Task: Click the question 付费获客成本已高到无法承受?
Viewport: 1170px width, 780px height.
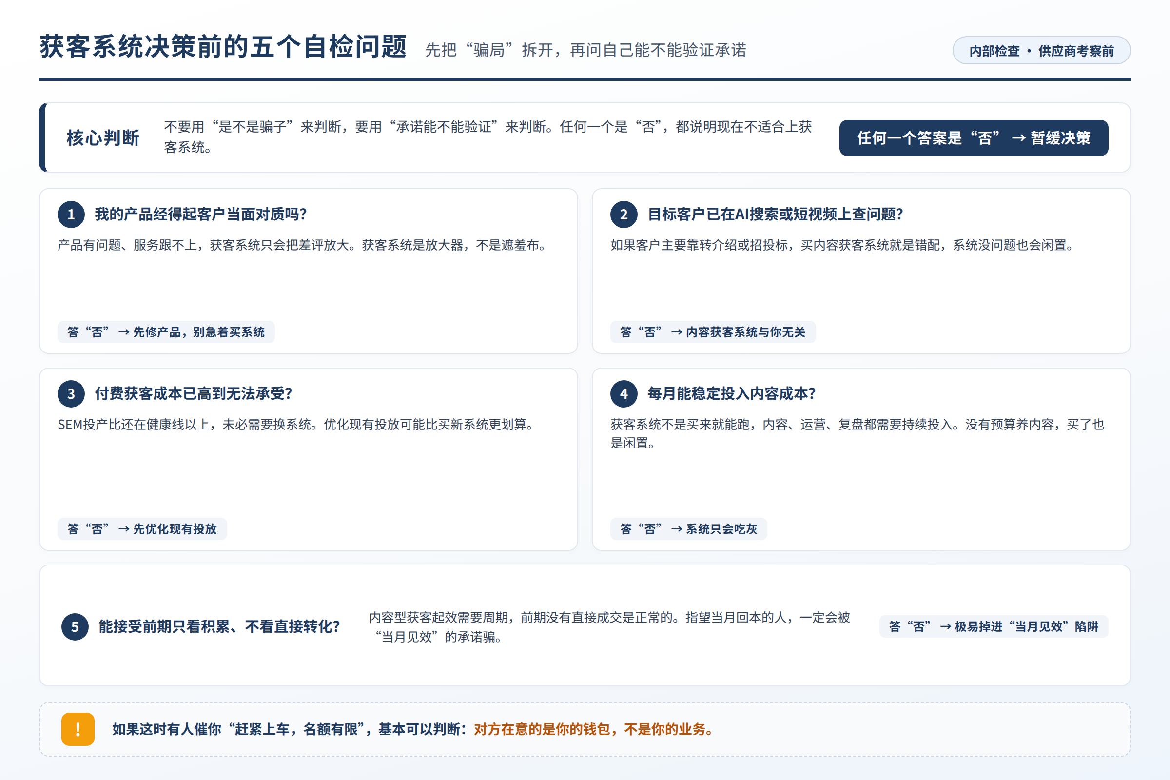Action: (194, 394)
